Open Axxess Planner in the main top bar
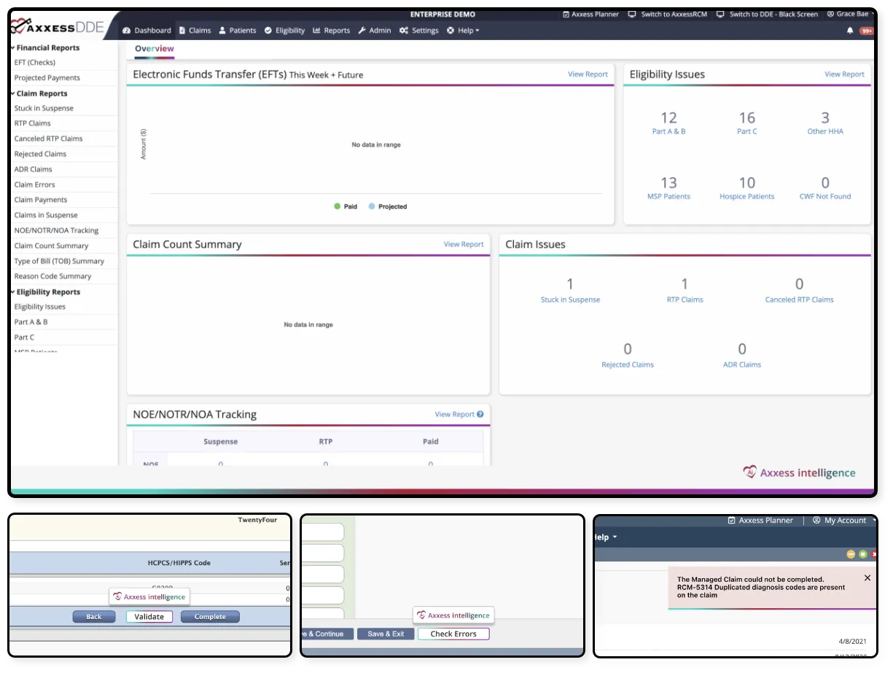Screen dimensions: 893x673 pyautogui.click(x=591, y=14)
